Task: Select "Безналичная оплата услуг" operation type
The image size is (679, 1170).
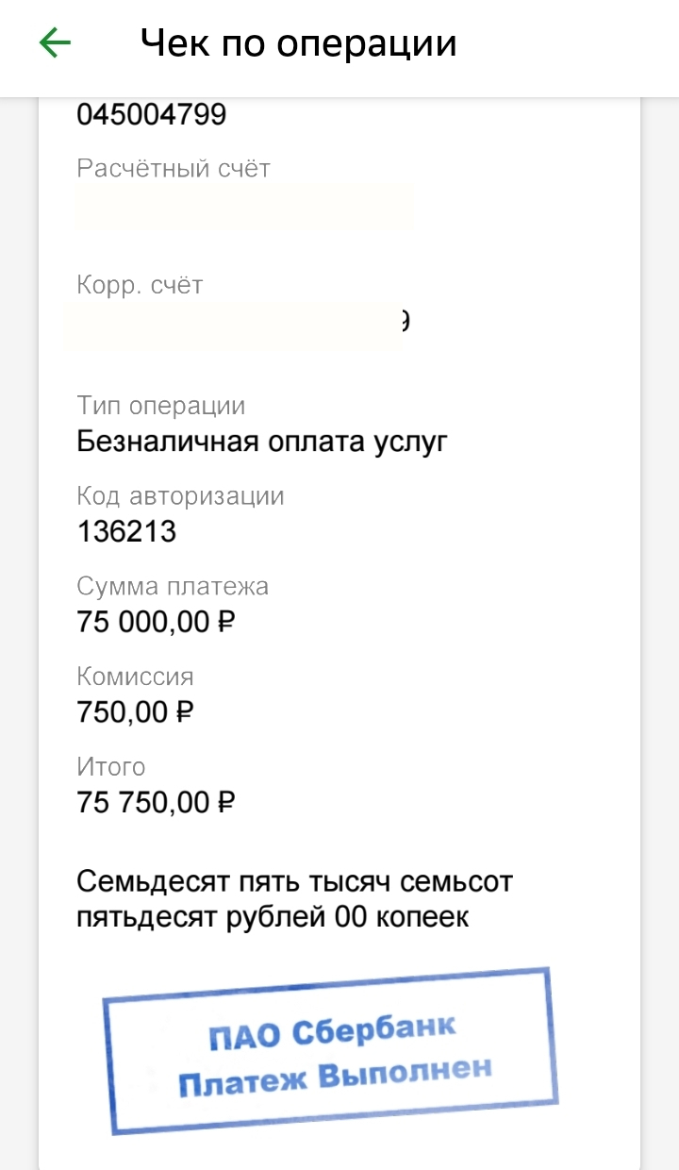Action: [261, 442]
